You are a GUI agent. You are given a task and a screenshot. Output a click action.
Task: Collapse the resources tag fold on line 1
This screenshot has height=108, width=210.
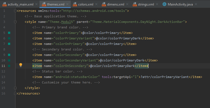[x=15, y=11]
